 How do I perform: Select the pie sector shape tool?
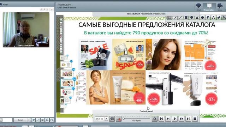[208, 18]
